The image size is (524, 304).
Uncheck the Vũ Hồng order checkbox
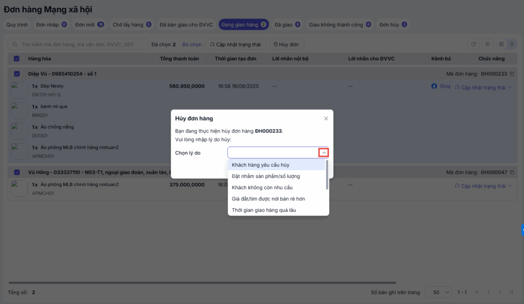pos(17,172)
